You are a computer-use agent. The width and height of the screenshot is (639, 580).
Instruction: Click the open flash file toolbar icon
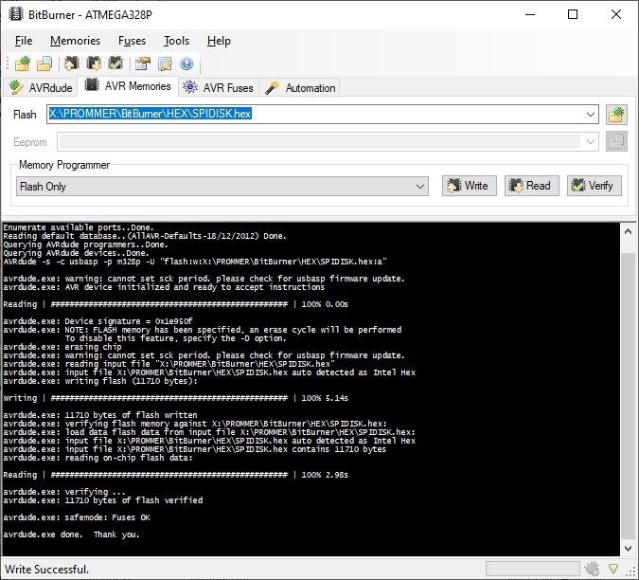tap(23, 63)
